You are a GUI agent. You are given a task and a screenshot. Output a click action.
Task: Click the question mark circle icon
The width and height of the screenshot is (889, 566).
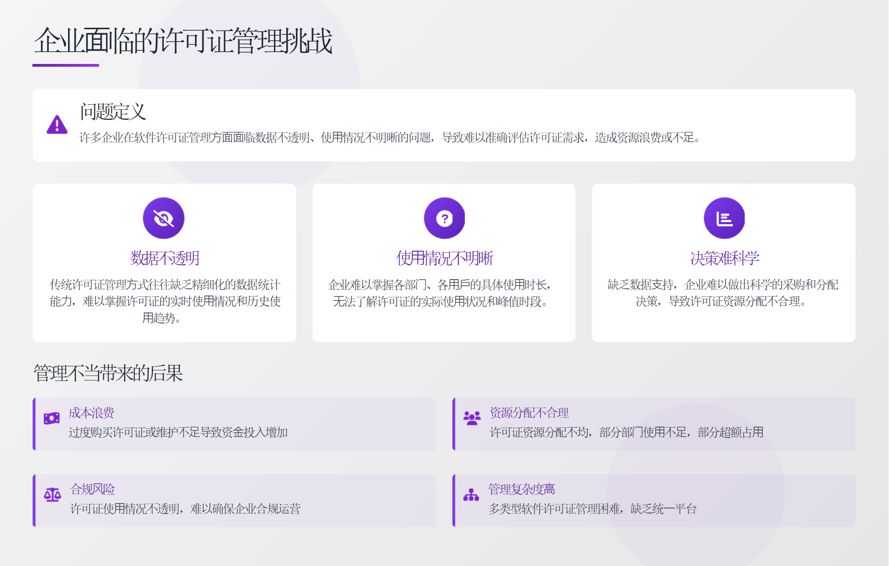tap(444, 218)
